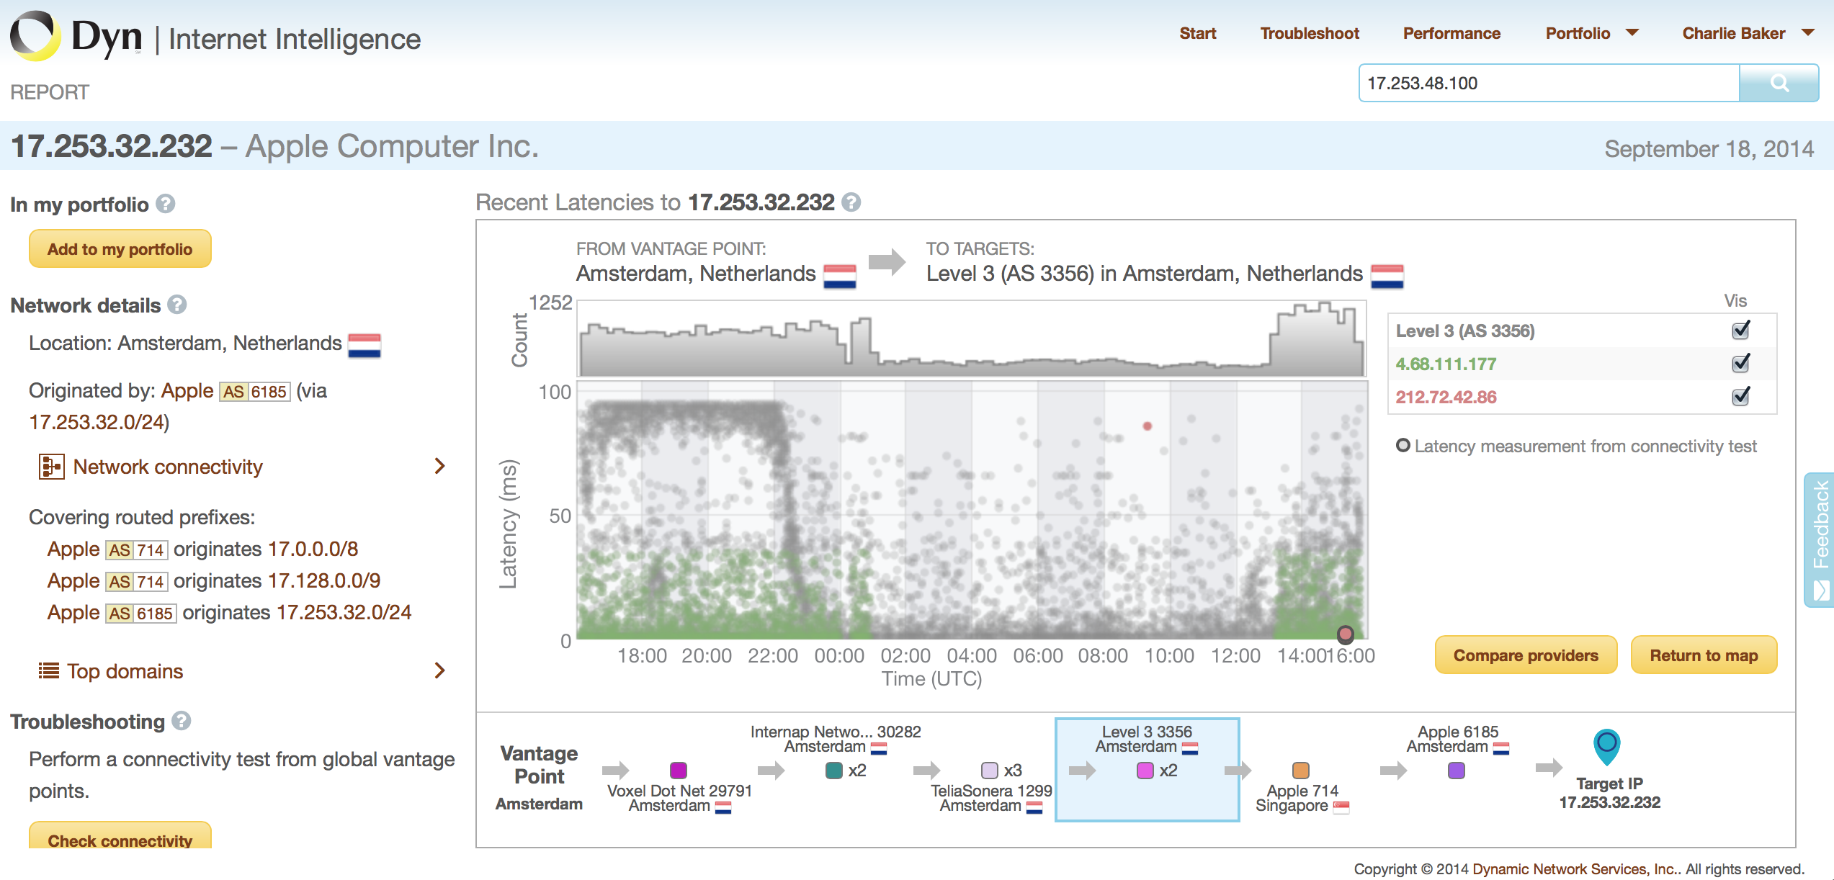Image resolution: width=1834 pixels, height=880 pixels.
Task: Click the red 212.72.42.86 legend entry
Action: 1446,397
